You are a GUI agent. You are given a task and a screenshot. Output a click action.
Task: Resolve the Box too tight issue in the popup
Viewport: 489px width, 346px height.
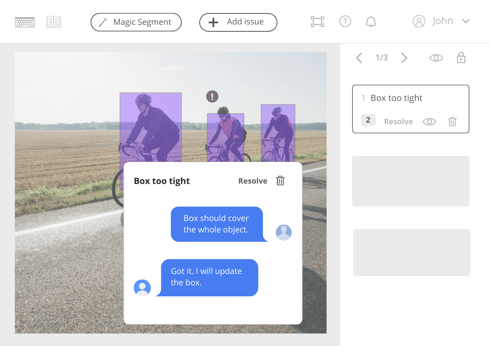click(x=253, y=181)
